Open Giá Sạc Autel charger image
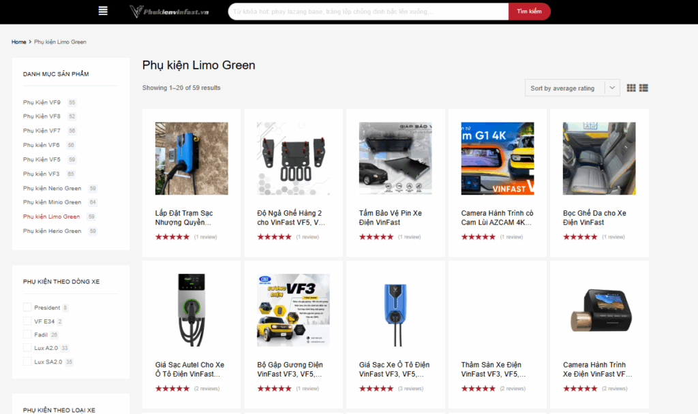Image resolution: width=698 pixels, height=414 pixels. tap(192, 310)
